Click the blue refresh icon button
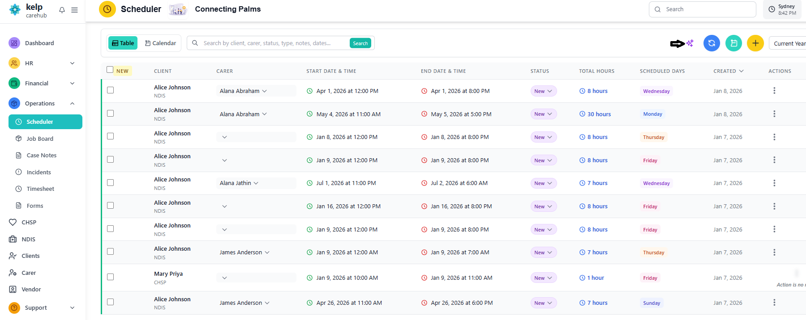The width and height of the screenshot is (806, 320). point(712,43)
